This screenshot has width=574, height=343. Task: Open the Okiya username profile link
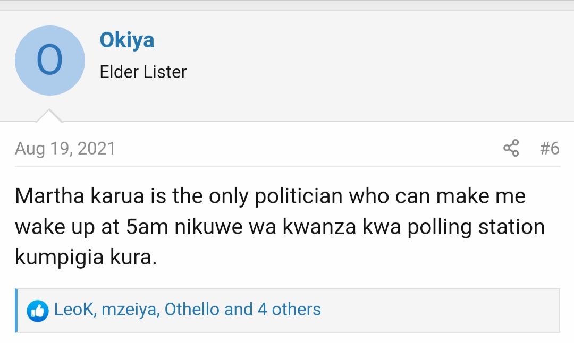pos(127,40)
